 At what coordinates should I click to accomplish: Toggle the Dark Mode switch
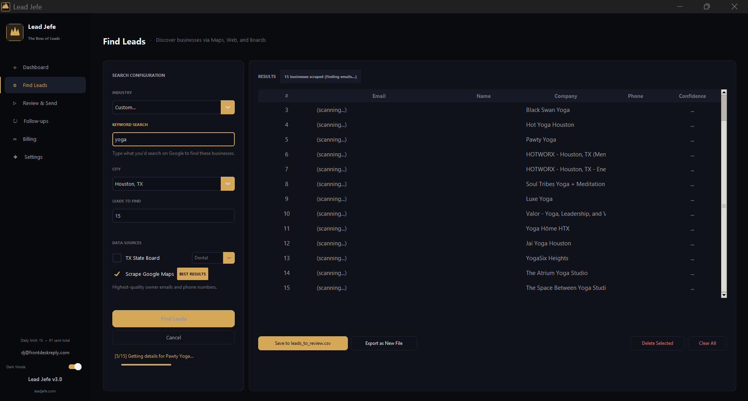[74, 367]
